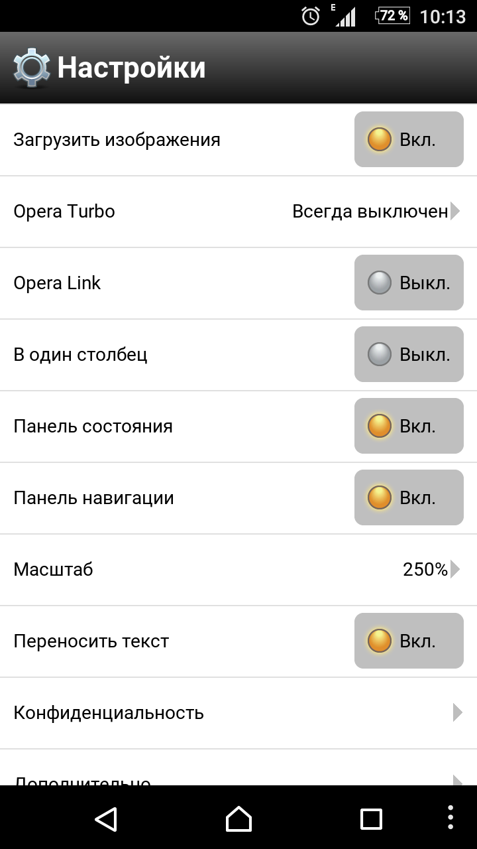Disable the Панель состояния switch

point(408,426)
